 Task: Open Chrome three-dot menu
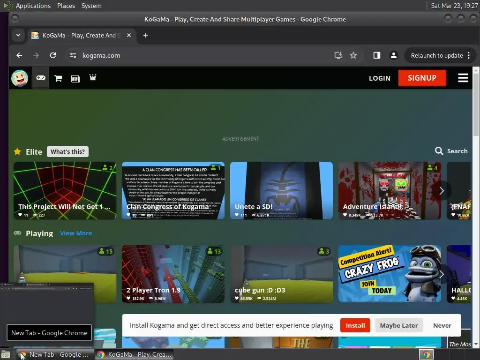469,55
